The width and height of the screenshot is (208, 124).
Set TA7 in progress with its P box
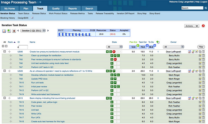click(x=115, y=67)
